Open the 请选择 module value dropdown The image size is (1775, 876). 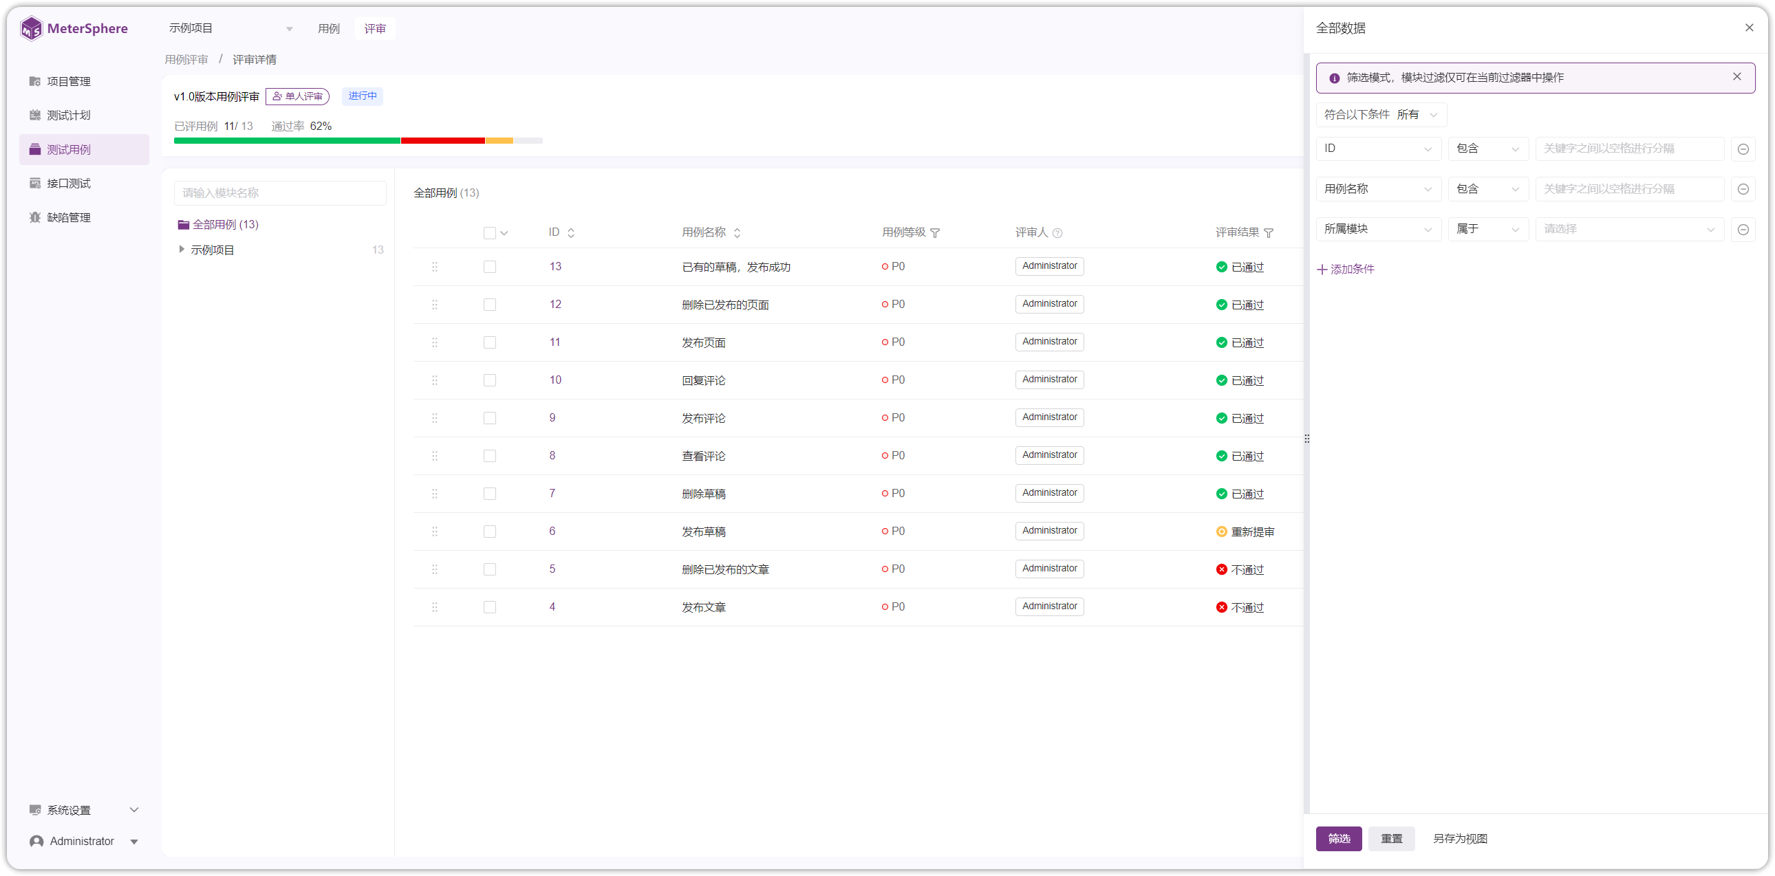click(1629, 230)
